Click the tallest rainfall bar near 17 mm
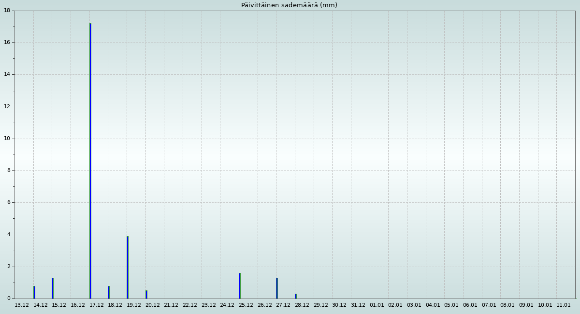Screen dimensions: 580x314 (x=90, y=161)
